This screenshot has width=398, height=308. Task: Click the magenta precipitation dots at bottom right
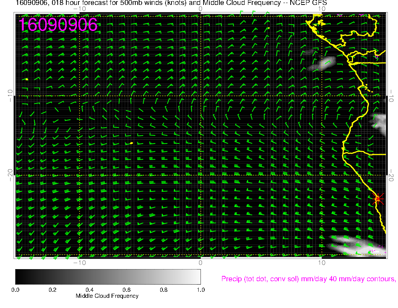(377, 249)
